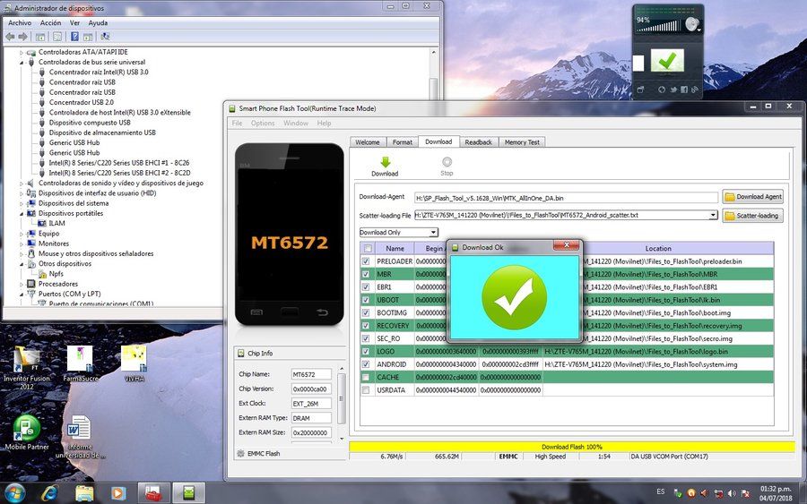Screen dimensions: 807x504
Task: Expand Dispositivos de interfaz de usuario (HID)
Action: 22,193
